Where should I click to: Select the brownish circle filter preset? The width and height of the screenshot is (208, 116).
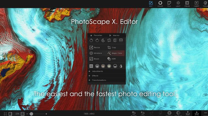point(103,66)
